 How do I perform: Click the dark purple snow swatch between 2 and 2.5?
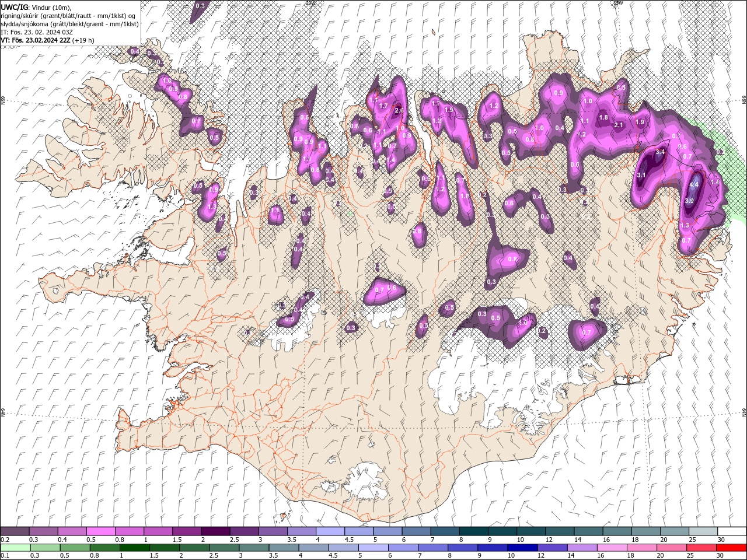click(215, 531)
